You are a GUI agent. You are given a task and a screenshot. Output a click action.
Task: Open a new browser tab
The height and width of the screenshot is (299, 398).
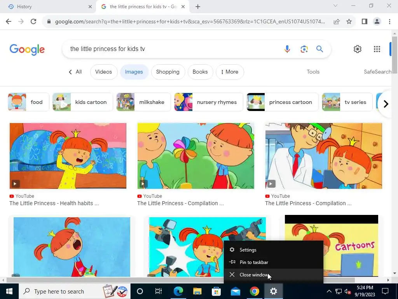(198, 7)
